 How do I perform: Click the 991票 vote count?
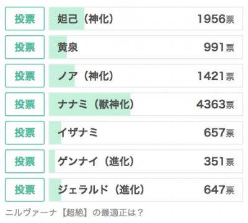point(219,48)
